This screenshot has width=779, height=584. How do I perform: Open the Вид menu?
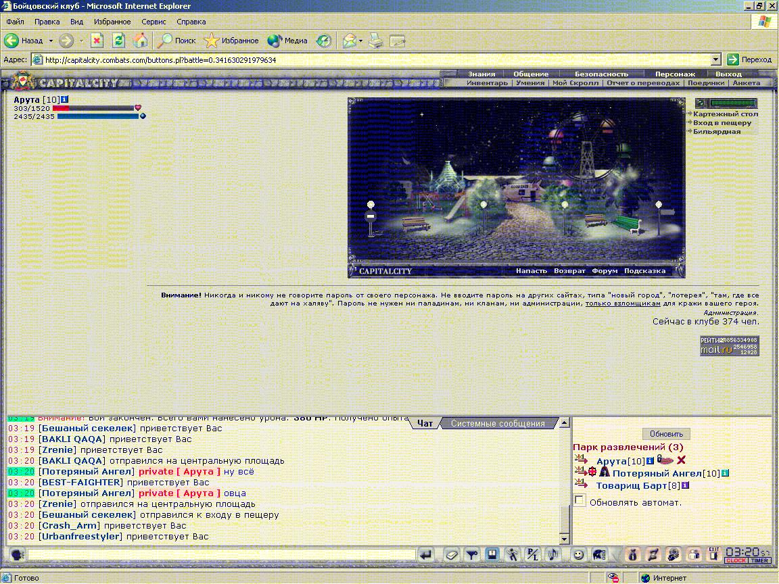76,22
